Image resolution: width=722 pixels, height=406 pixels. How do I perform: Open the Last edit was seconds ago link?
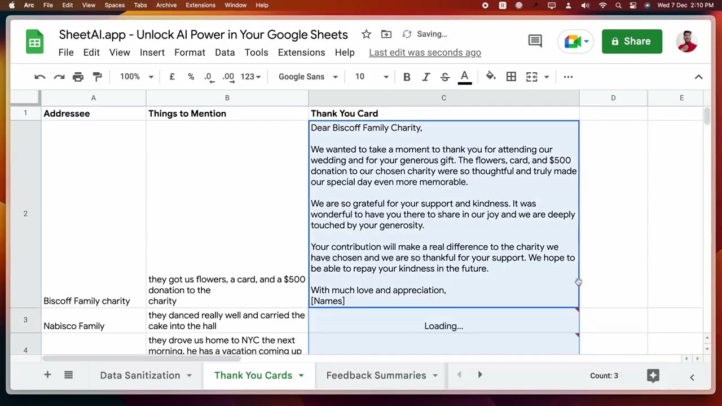click(x=425, y=52)
